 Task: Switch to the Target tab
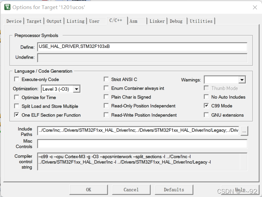(x=34, y=21)
